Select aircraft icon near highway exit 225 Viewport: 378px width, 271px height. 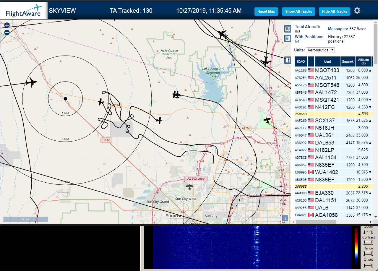tap(267, 120)
